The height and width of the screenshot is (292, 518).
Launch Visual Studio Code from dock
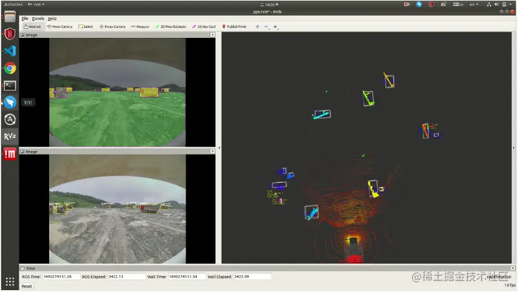tap(10, 51)
